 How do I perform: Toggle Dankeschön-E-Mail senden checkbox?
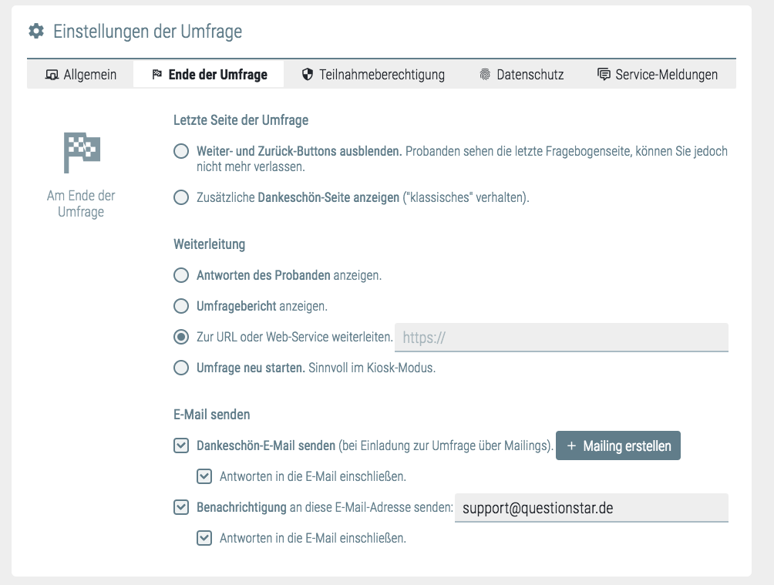click(x=181, y=445)
